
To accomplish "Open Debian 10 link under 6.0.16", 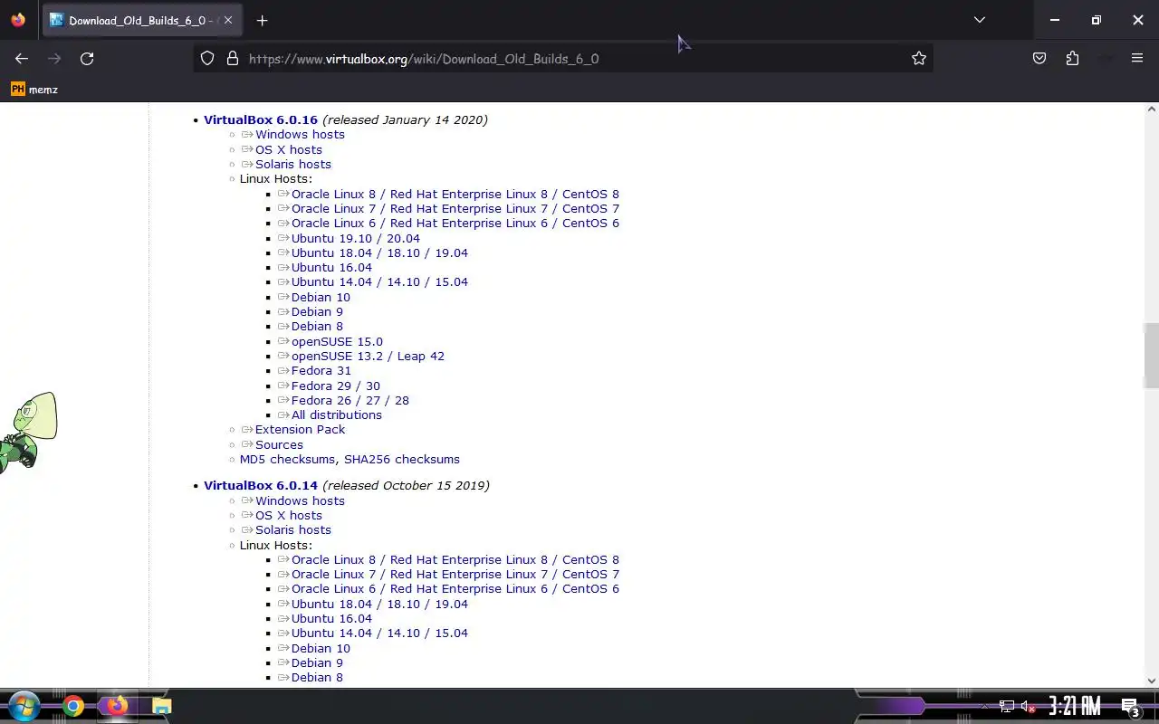I will (321, 297).
